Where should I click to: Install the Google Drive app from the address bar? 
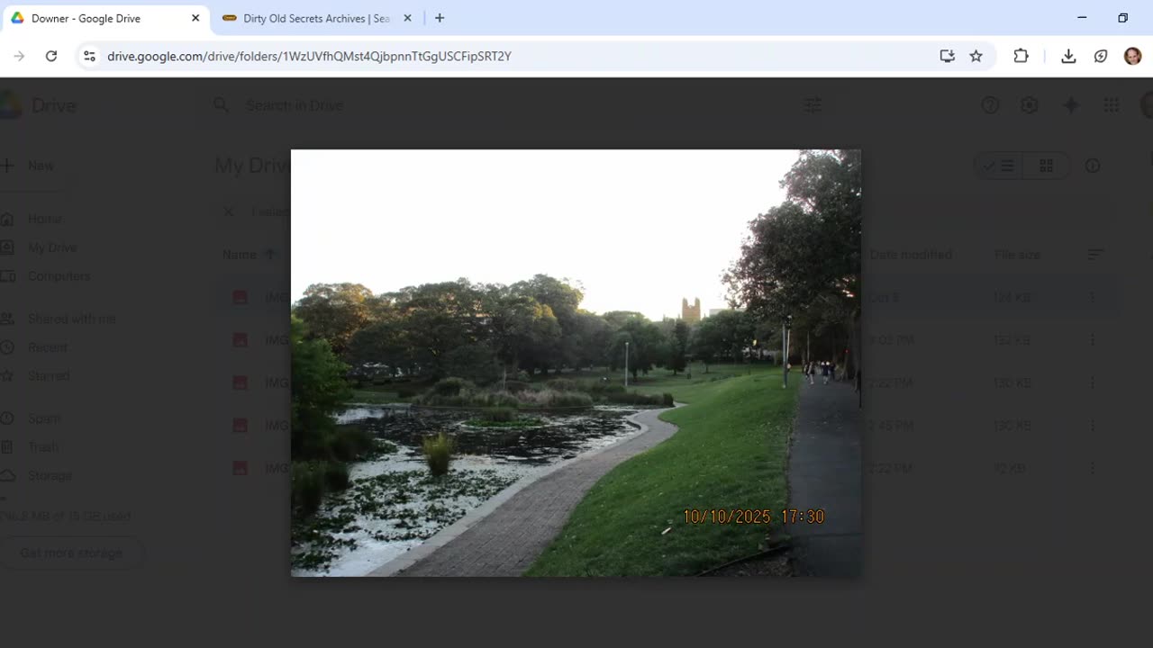point(947,56)
